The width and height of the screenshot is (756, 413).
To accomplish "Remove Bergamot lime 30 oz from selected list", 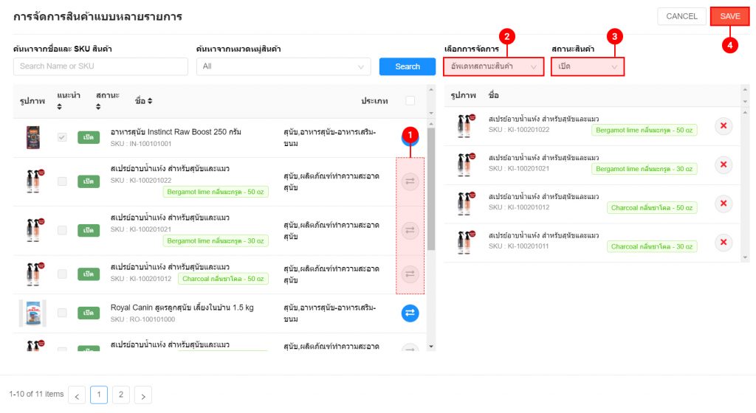I will click(724, 164).
